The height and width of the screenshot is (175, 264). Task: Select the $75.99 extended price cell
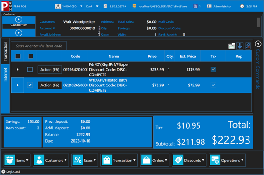pyautogui.click(x=194, y=85)
